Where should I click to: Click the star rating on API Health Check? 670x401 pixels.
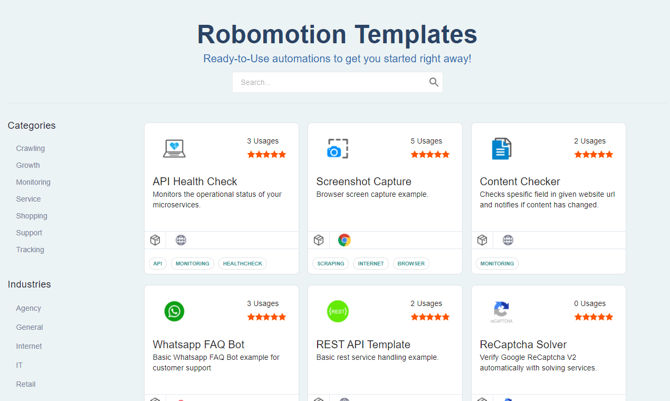click(x=266, y=155)
